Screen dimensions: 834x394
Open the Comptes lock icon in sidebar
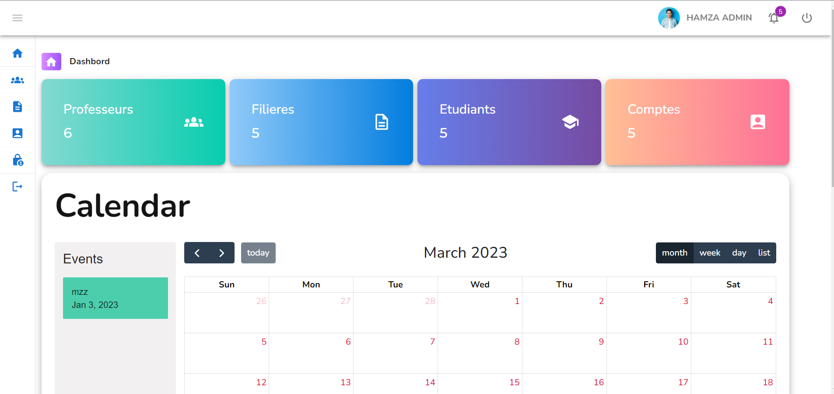[18, 160]
